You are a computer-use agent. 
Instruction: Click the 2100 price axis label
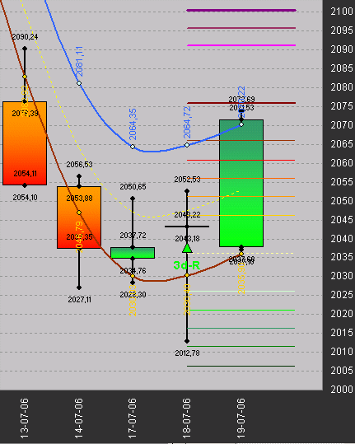coord(342,12)
